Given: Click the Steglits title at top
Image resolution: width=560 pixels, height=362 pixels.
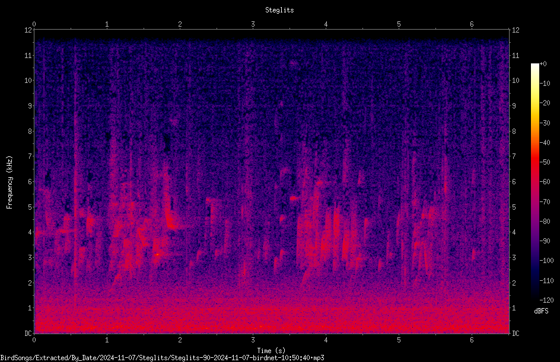Looking at the screenshot, I should pyautogui.click(x=279, y=10).
